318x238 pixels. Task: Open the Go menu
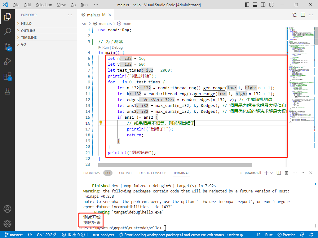[73, 5]
